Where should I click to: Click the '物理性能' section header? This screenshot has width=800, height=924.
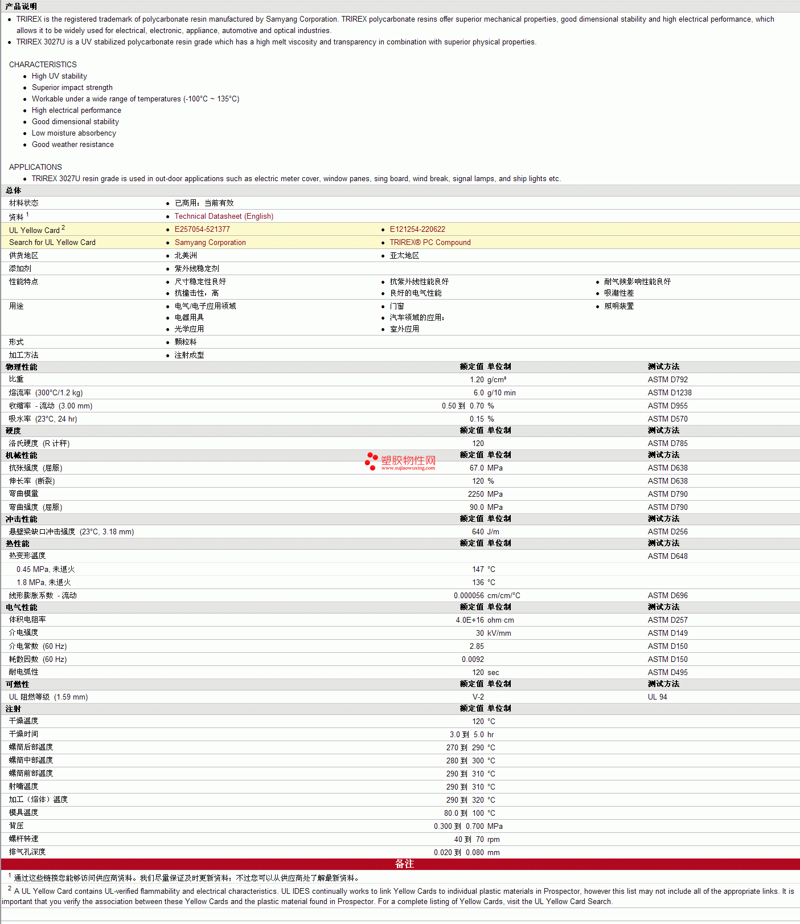pos(21,367)
